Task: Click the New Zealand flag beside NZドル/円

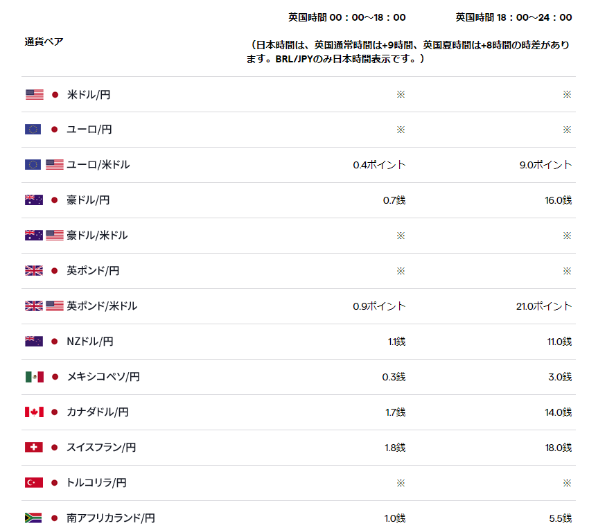Action: coord(34,342)
